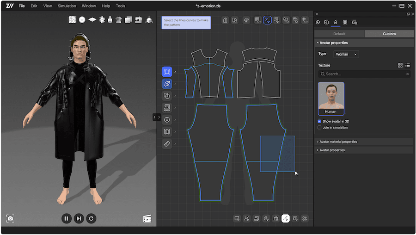
Task: Select the t-shirt garment display icon
Action: [119, 19]
